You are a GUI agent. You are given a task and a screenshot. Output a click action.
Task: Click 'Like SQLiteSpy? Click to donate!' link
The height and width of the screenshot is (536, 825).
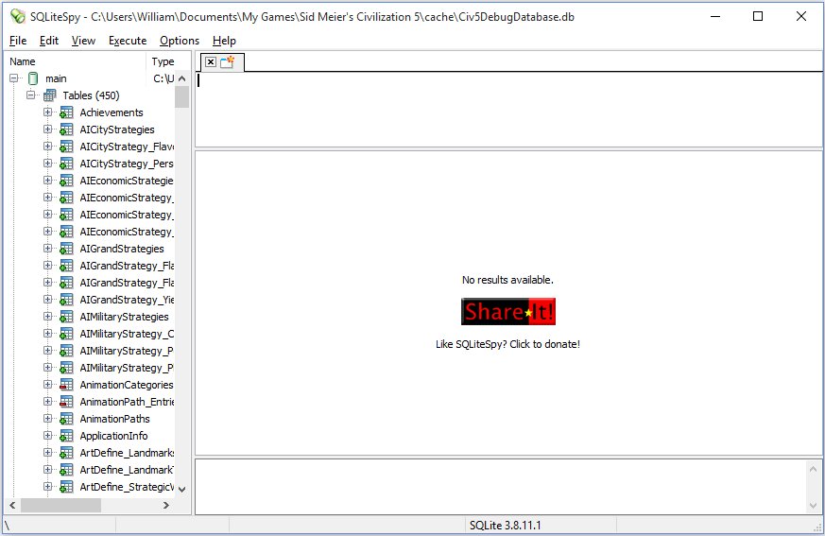point(507,344)
